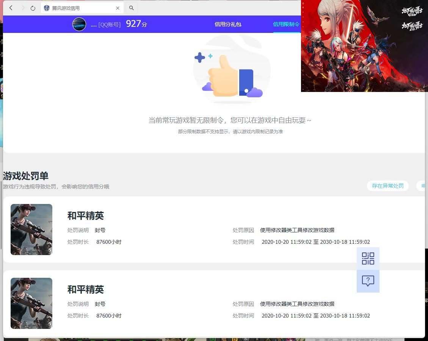Open the QR code floating icon
Screen dimensions: 428x341
[368, 258]
